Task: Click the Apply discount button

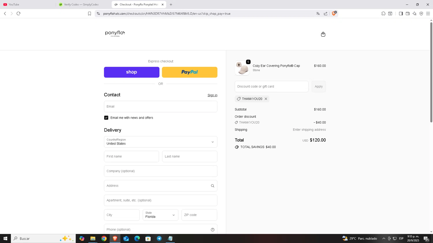Action: pyautogui.click(x=319, y=86)
